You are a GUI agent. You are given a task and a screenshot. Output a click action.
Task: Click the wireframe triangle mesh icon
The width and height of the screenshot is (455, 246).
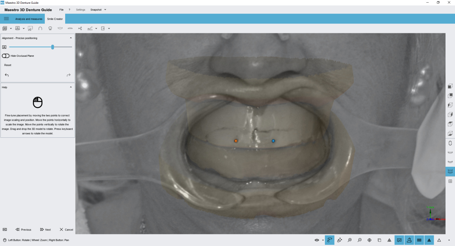[x=389, y=240]
